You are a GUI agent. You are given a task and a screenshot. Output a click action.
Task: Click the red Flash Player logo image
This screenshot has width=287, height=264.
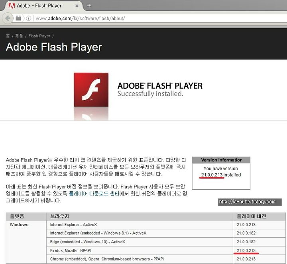[x=91, y=89]
